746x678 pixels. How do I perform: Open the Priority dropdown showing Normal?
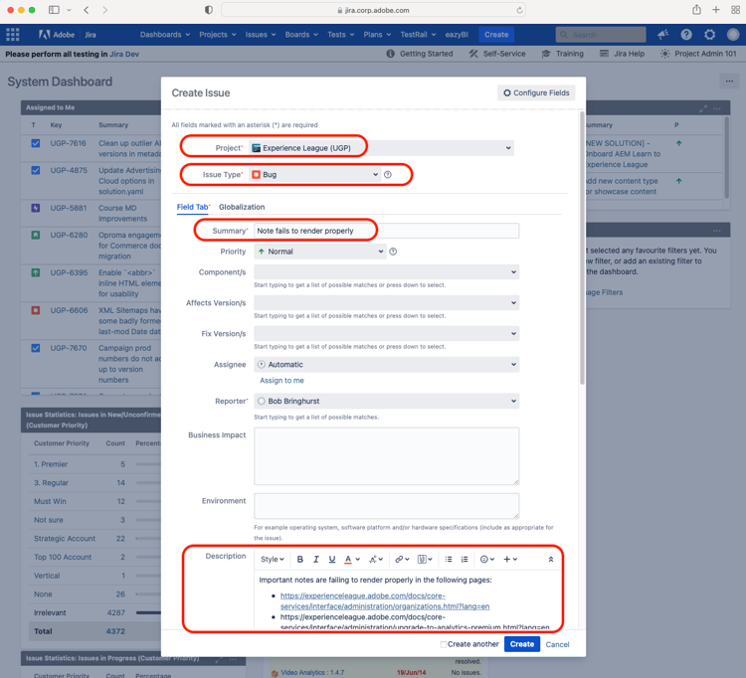[x=319, y=252]
